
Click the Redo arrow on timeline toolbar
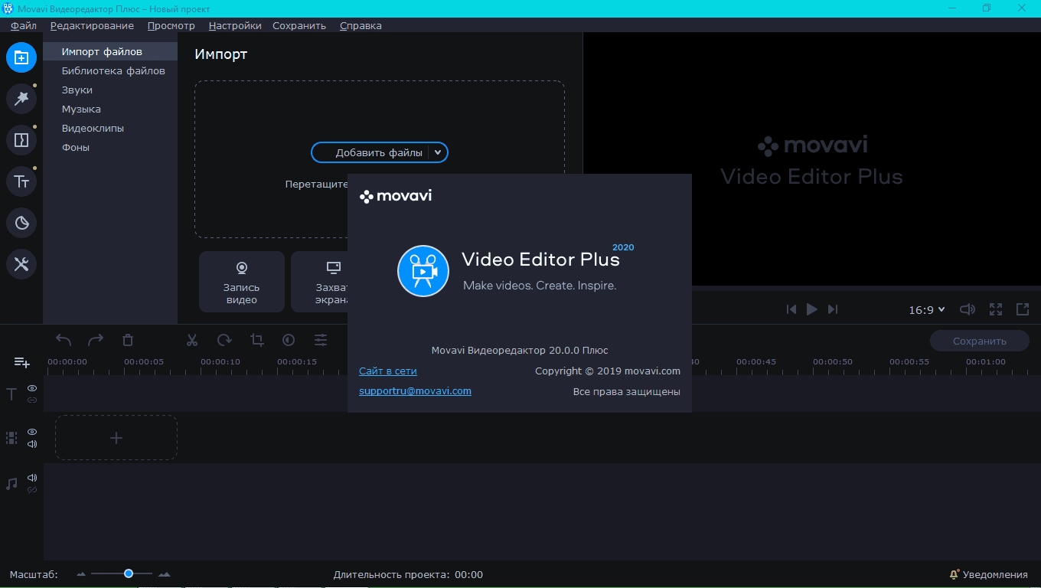(x=96, y=340)
